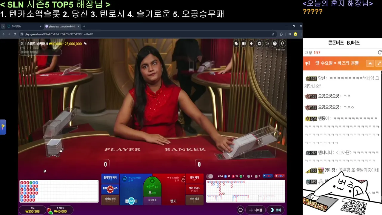Close the 코어카지노 browser tab
Viewport: 382px width, 215px height.
[x=41, y=26]
